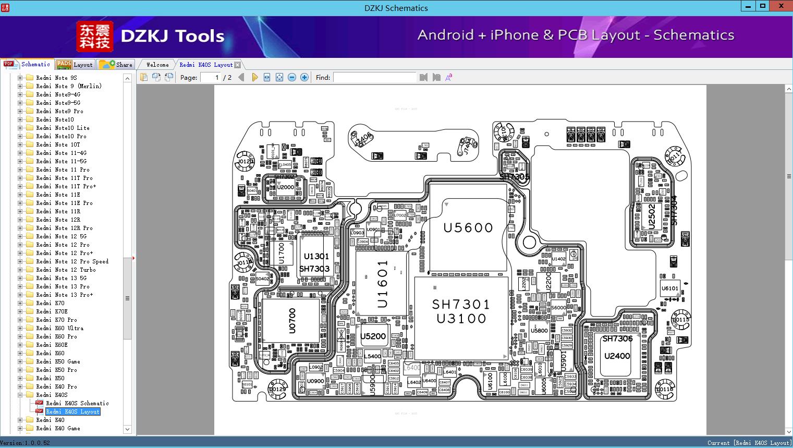Zoom out with the minus icon
Image resolution: width=793 pixels, height=448 pixels.
coord(292,77)
